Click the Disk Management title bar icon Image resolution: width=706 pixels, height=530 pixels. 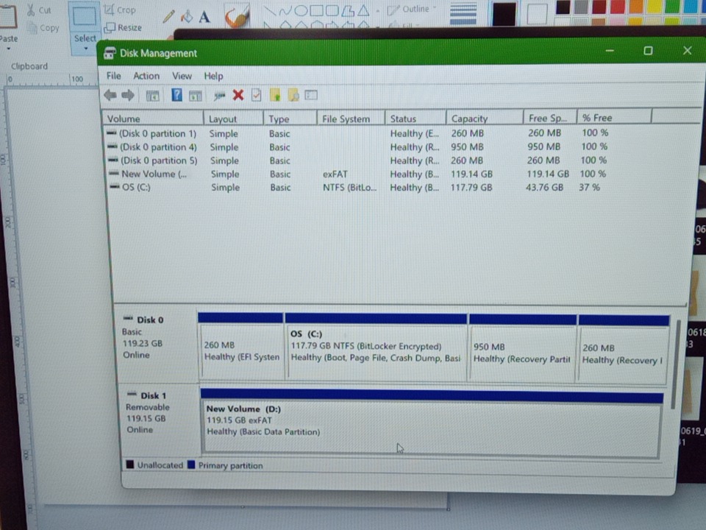(x=110, y=53)
